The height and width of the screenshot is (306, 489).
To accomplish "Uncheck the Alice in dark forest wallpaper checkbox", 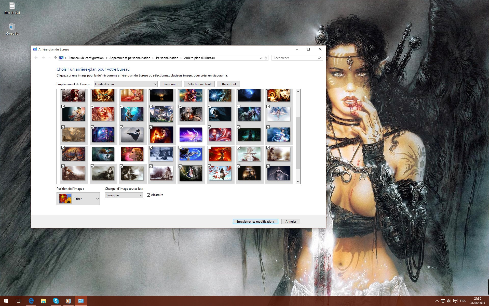I will (x=180, y=166).
